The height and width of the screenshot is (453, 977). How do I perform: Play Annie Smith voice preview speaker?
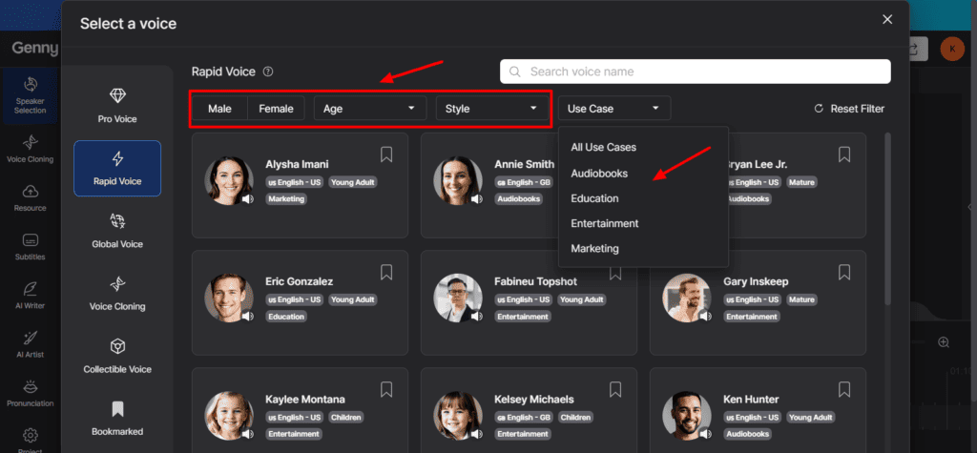(x=477, y=198)
